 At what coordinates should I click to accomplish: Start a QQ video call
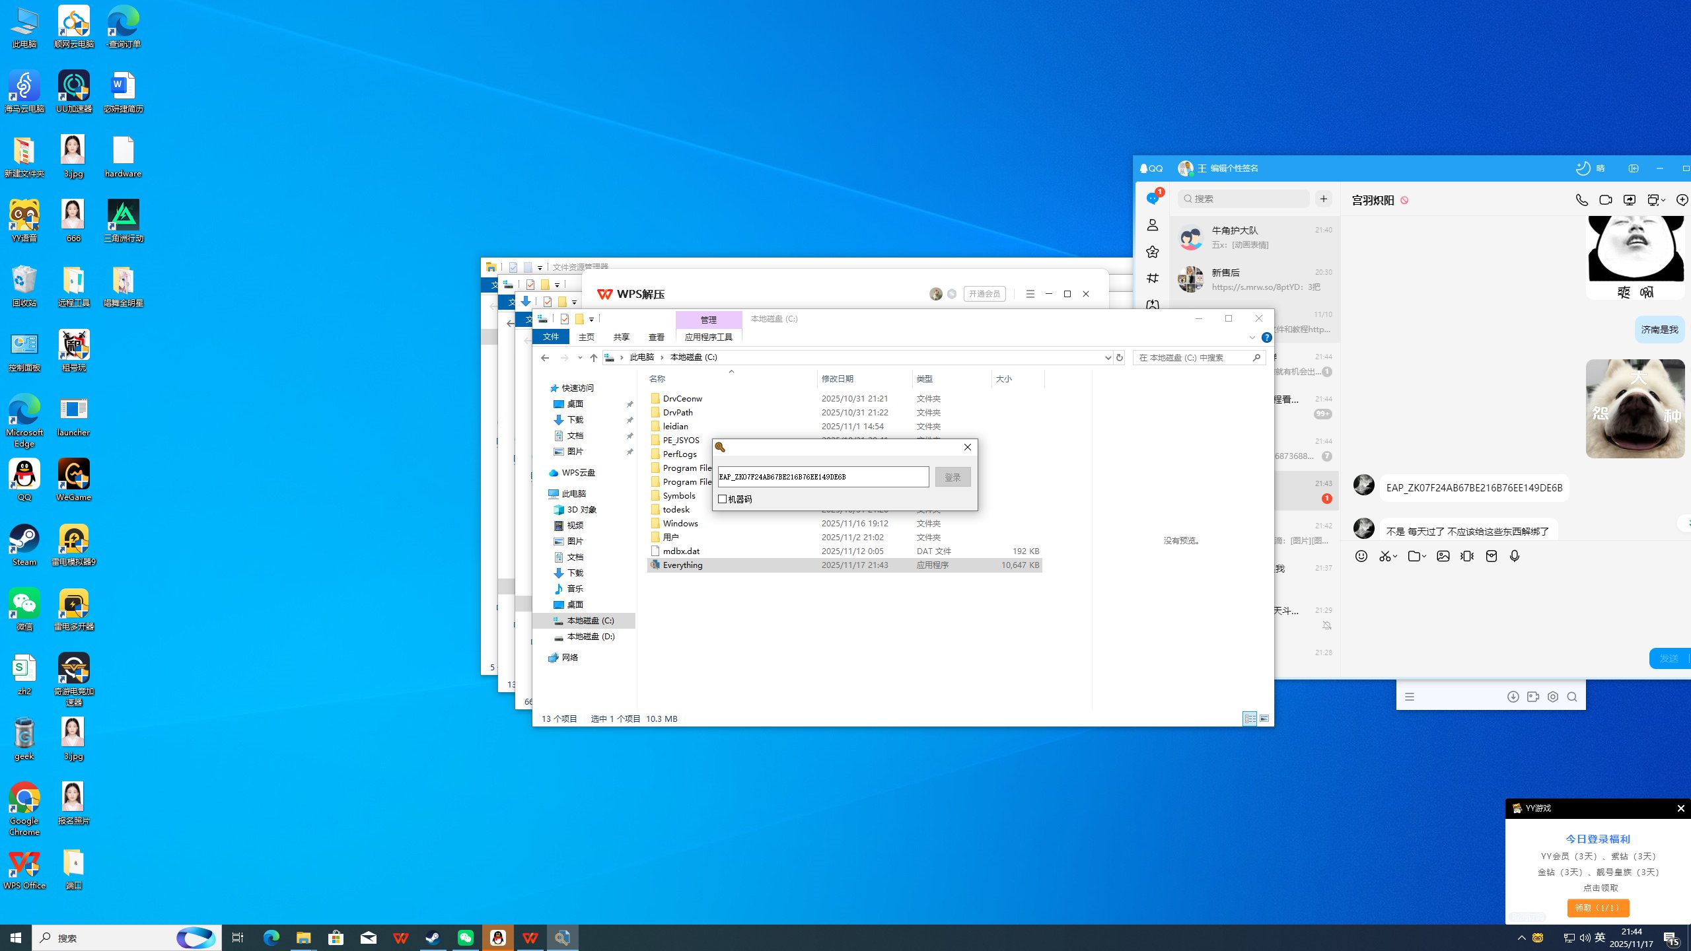tap(1605, 200)
